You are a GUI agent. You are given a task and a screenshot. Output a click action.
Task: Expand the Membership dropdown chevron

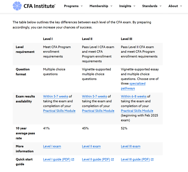[112, 6]
